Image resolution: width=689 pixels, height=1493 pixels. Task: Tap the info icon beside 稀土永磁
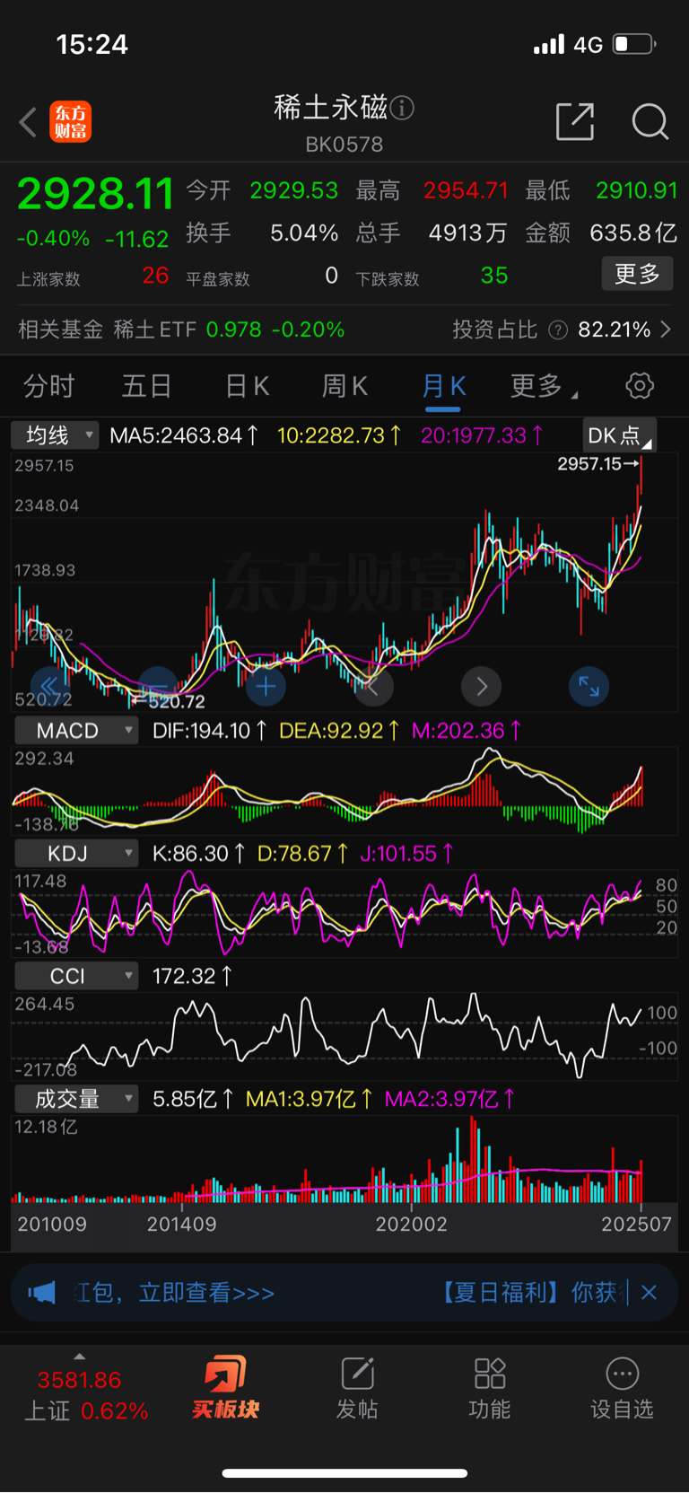pyautogui.click(x=402, y=109)
